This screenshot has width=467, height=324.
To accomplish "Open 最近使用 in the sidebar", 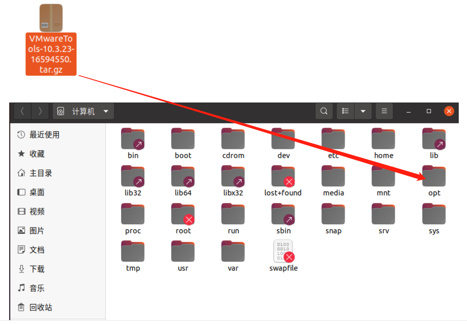I will click(x=58, y=135).
